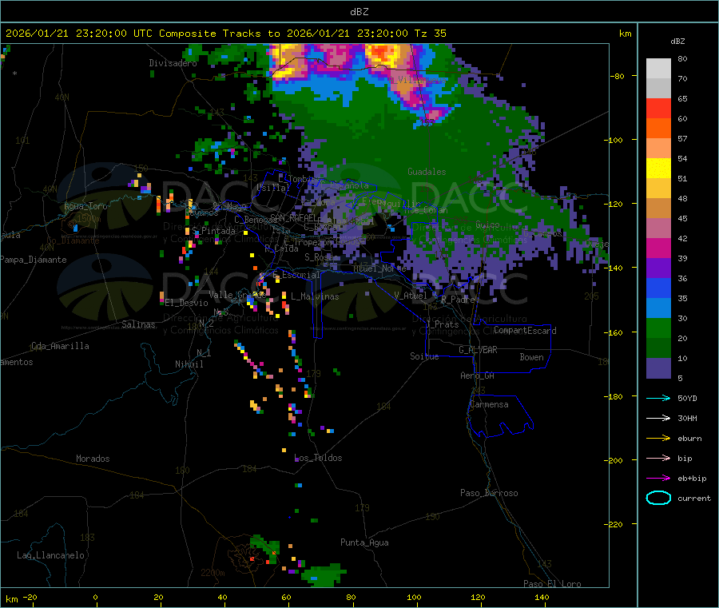Click the 'Nihuil' map label
Screen dimensions: 719x608
click(x=189, y=364)
